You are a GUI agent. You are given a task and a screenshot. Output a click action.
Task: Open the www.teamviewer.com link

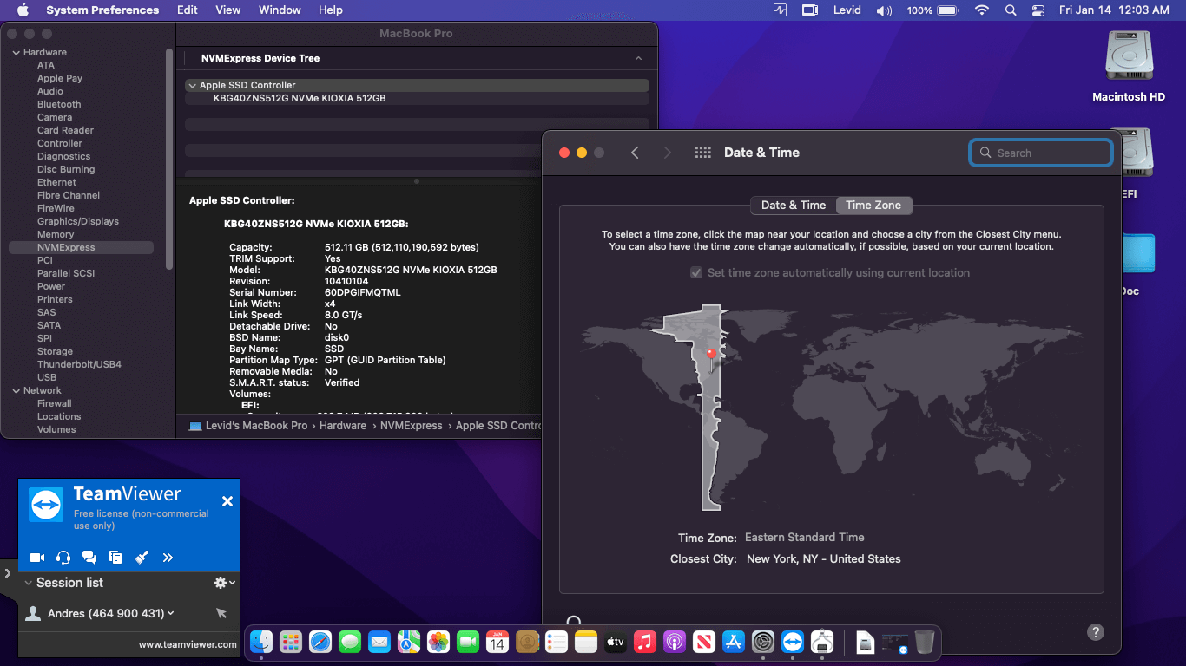188,644
